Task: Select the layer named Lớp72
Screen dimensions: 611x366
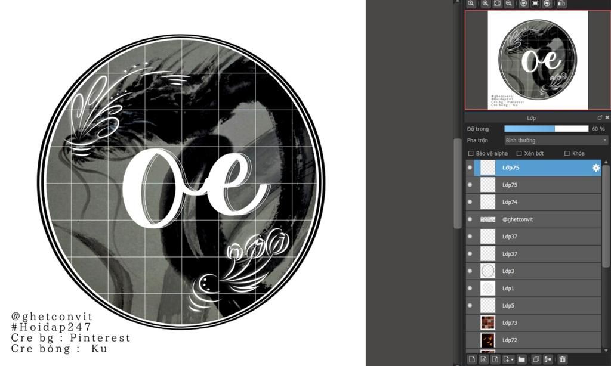Action: tap(510, 340)
